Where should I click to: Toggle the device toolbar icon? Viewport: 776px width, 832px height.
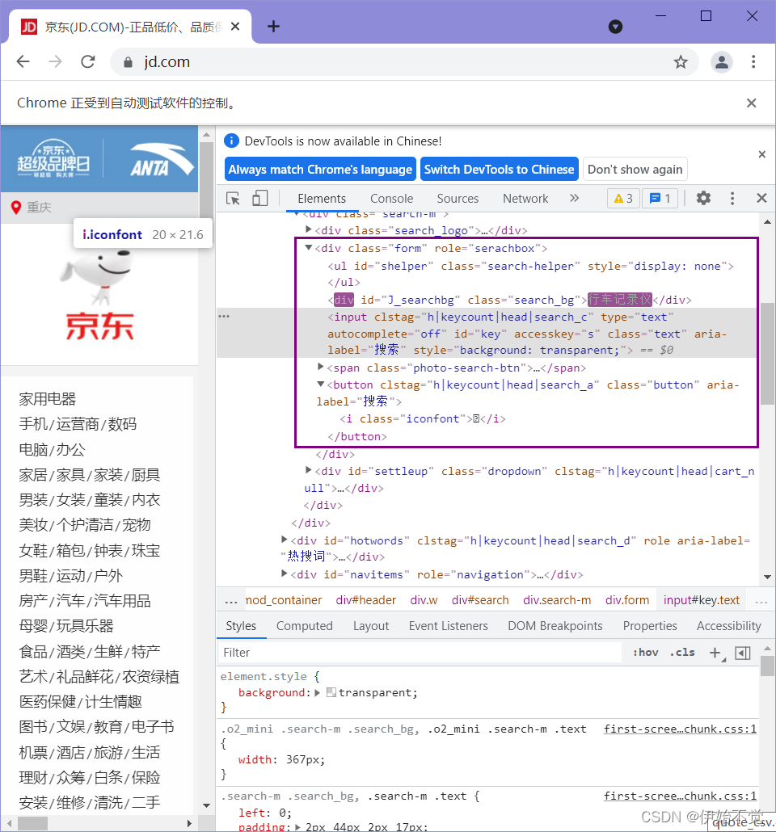259,199
